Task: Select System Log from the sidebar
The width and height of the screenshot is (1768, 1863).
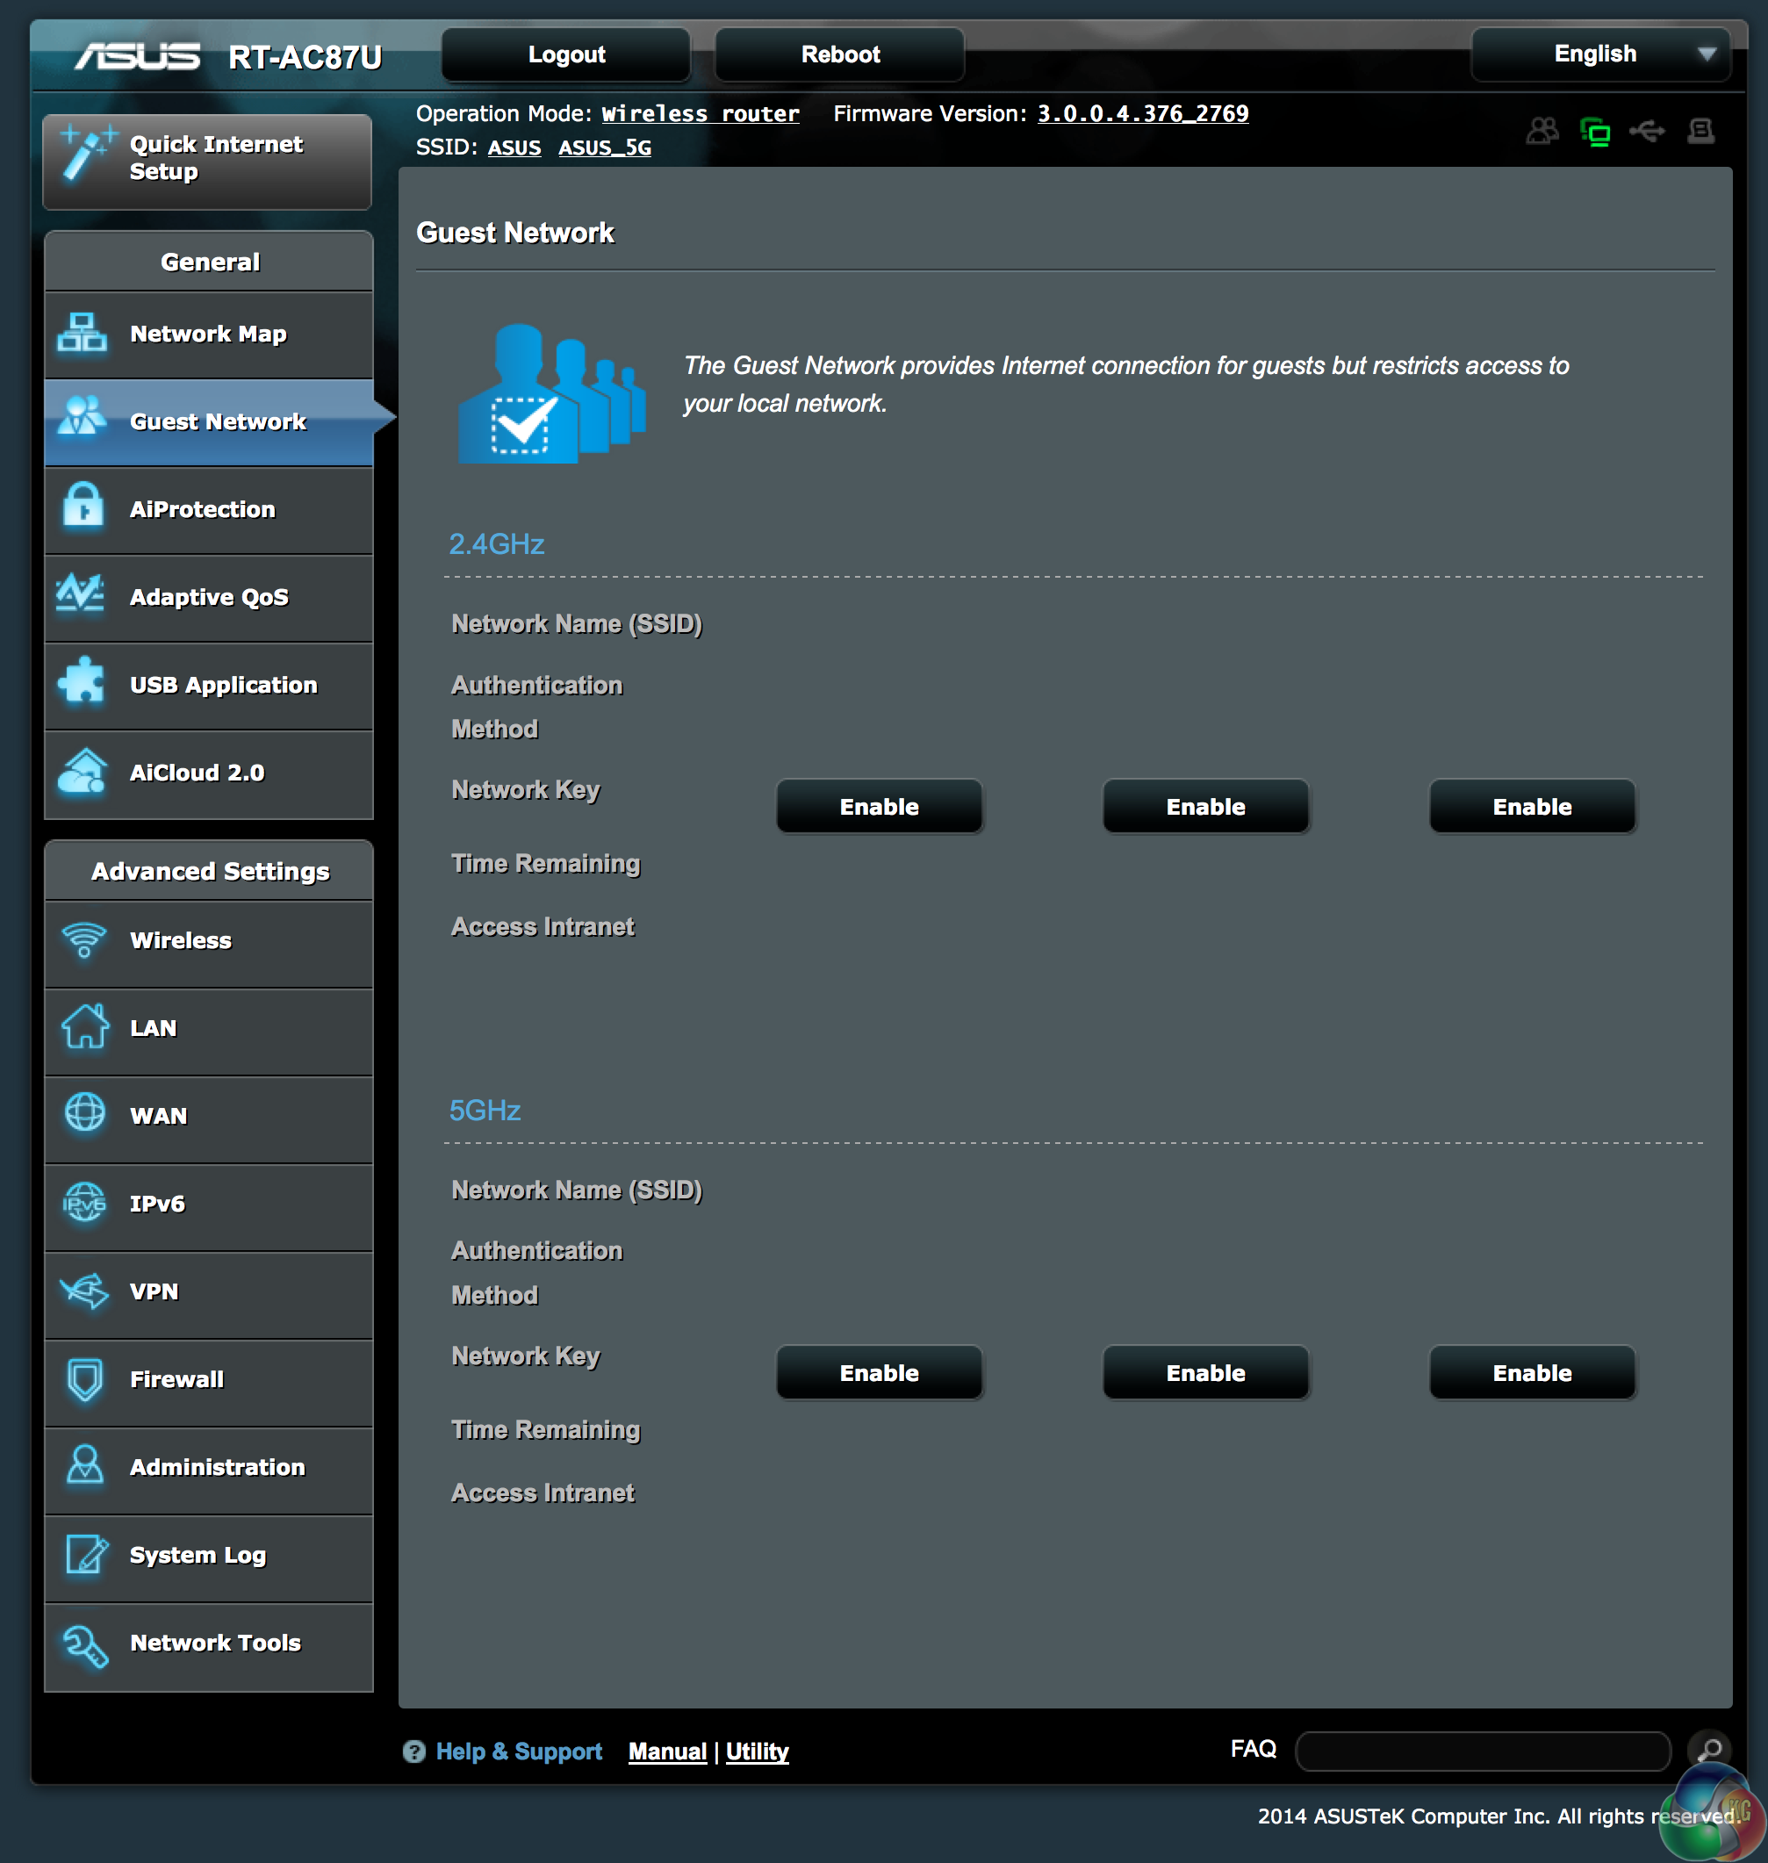Action: [196, 1555]
